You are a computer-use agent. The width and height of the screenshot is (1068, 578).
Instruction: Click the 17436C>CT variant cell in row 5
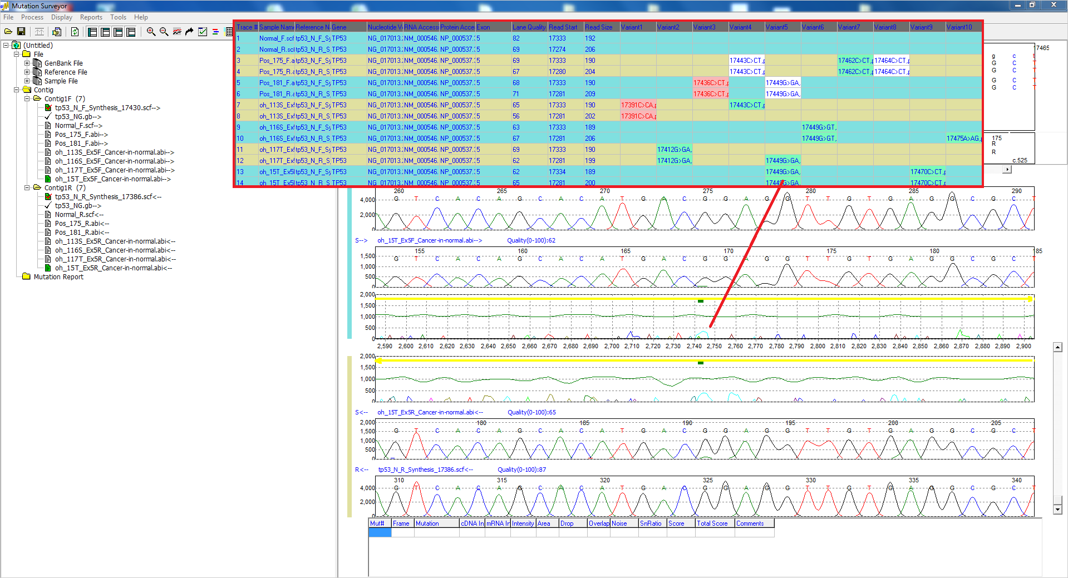point(710,83)
